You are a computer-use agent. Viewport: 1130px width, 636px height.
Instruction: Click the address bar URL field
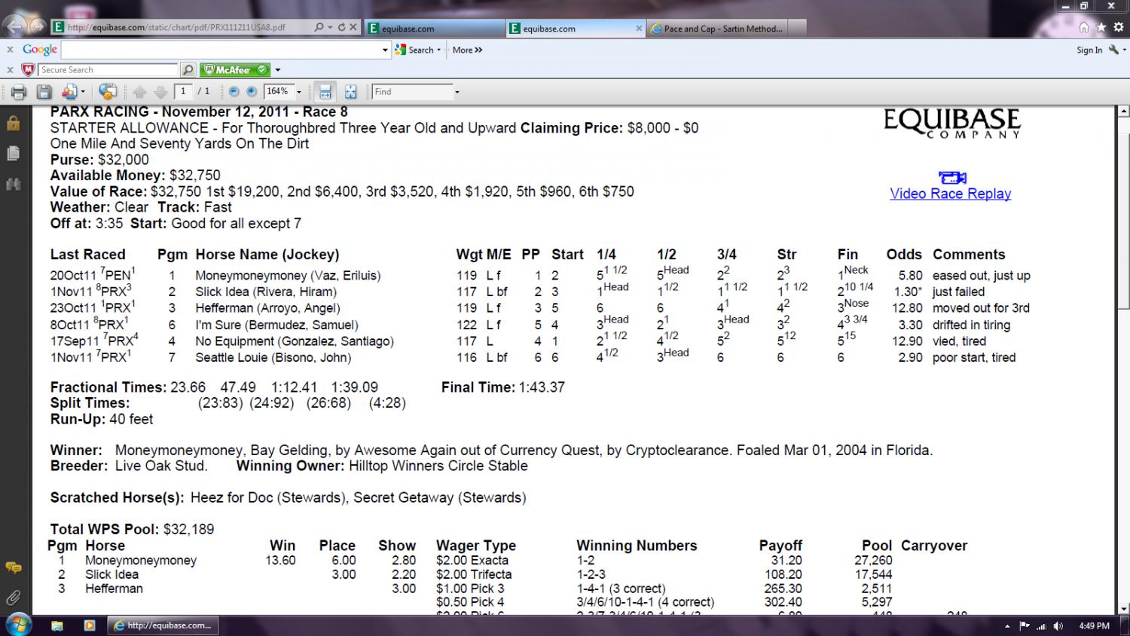pos(181,28)
